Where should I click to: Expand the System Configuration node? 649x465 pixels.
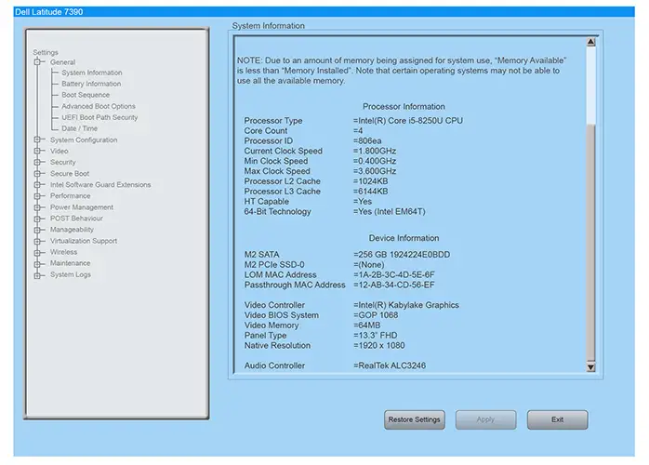point(37,139)
